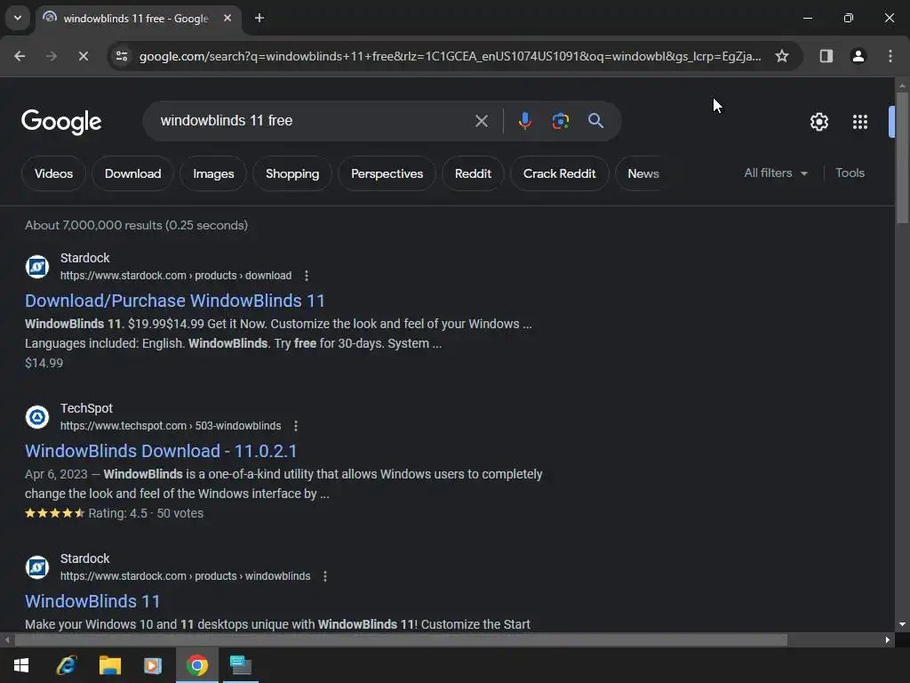The width and height of the screenshot is (910, 683).
Task: Switch to News results
Action: coord(643,173)
